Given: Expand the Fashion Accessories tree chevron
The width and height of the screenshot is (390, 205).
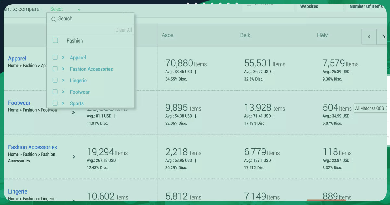Looking at the screenshot, I should (x=63, y=69).
